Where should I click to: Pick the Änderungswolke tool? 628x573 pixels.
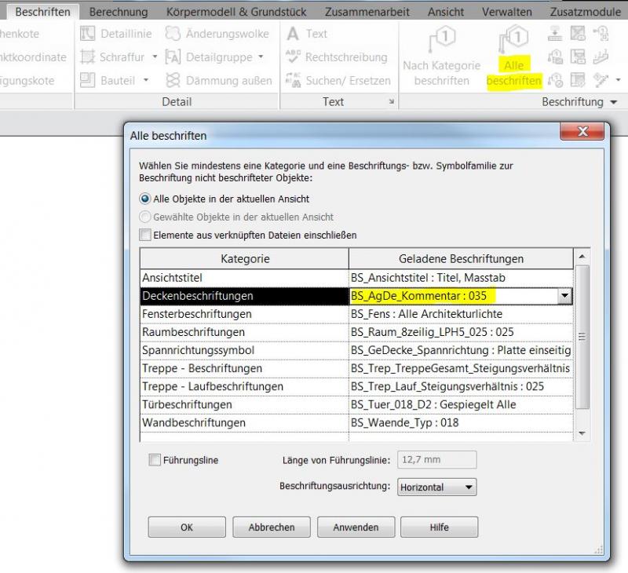(x=217, y=34)
